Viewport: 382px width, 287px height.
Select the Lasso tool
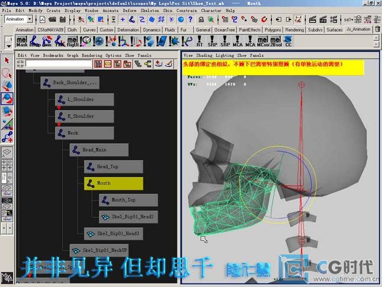pyautogui.click(x=7, y=73)
